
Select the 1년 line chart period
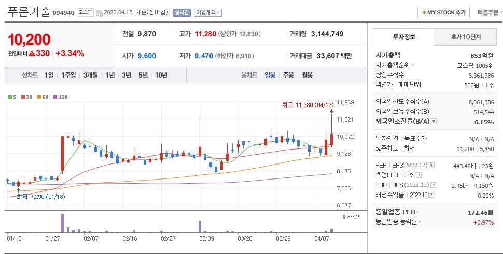[x=110, y=75]
